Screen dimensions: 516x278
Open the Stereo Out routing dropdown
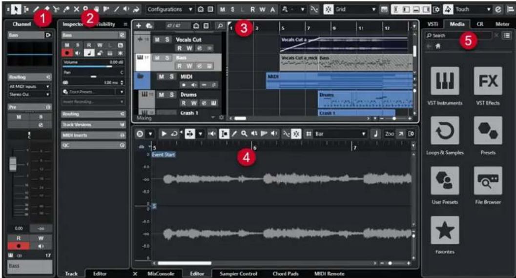pyautogui.click(x=29, y=94)
